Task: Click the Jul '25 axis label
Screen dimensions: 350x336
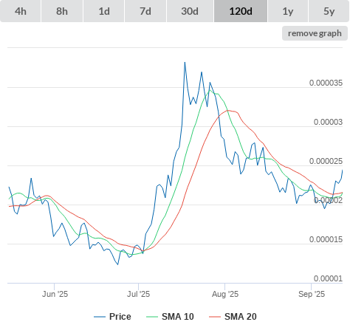Action: click(x=138, y=294)
